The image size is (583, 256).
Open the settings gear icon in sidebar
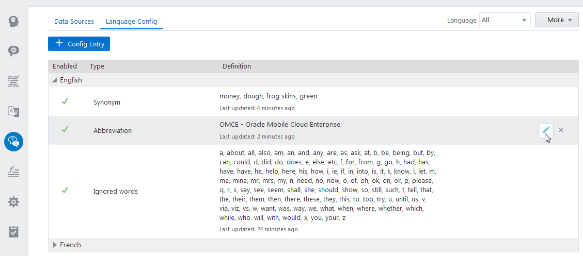13,201
